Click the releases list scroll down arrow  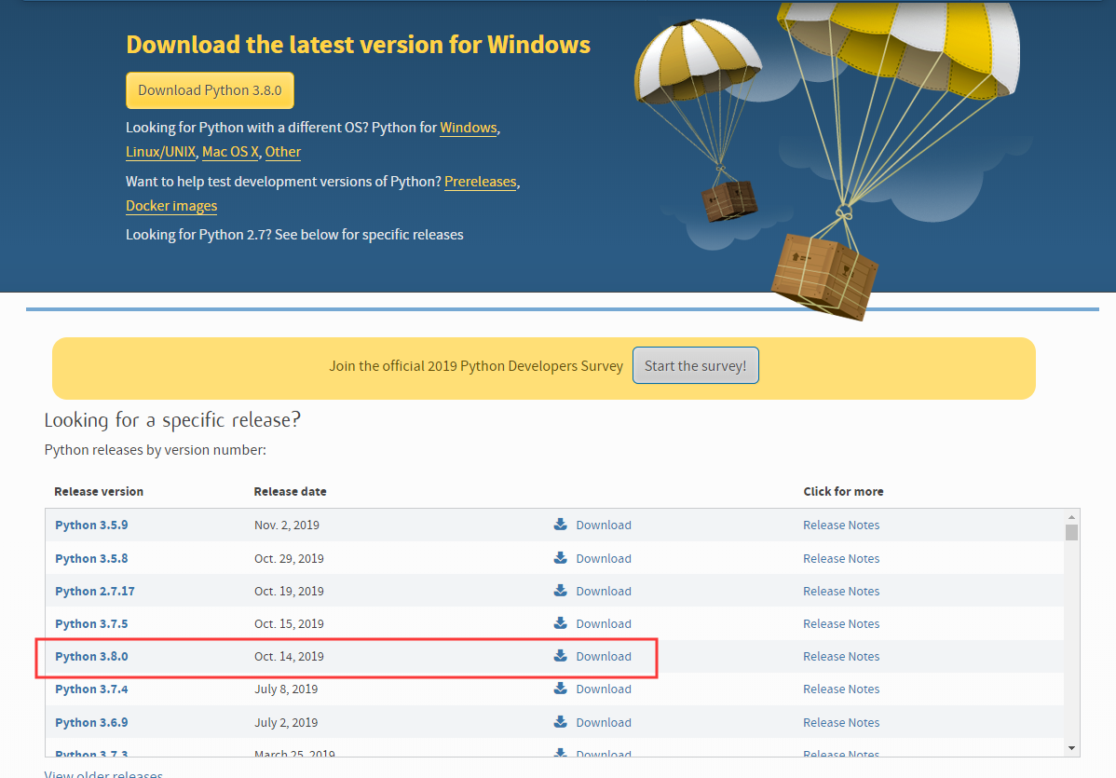coord(1071,748)
